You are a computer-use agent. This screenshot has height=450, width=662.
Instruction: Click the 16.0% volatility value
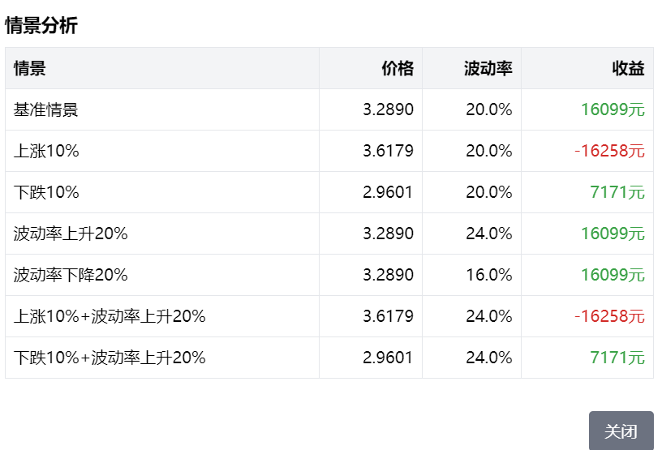488,275
